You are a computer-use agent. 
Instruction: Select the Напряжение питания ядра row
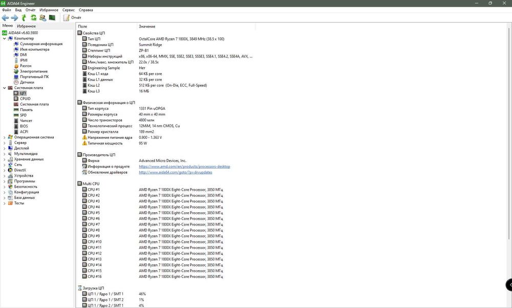(x=167, y=138)
